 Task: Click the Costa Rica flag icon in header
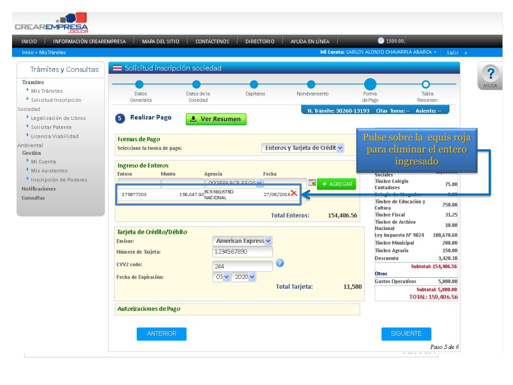117,68
